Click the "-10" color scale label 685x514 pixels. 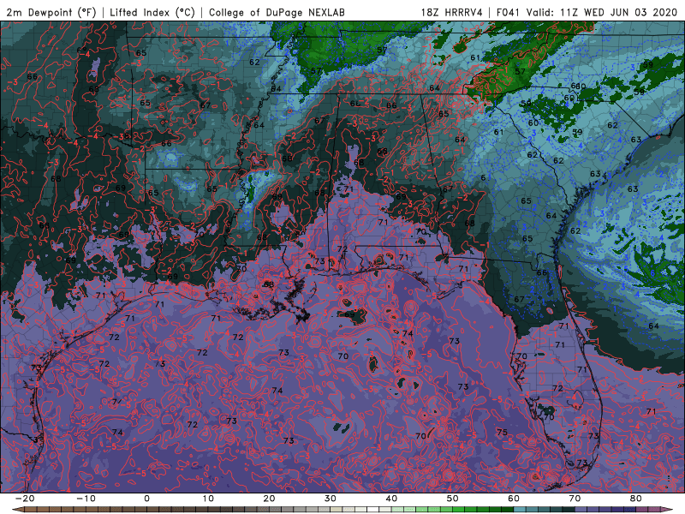[86, 499]
